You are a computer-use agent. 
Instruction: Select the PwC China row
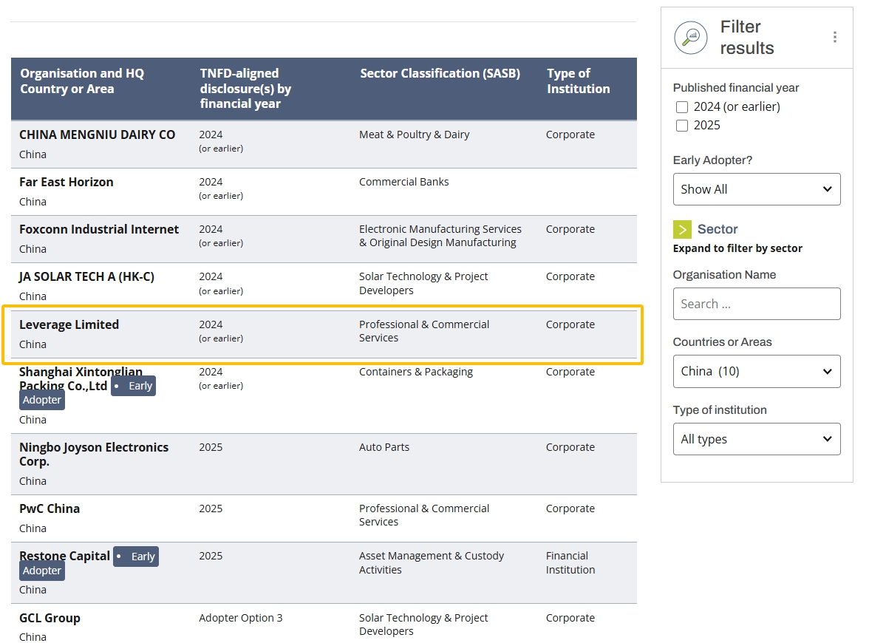[50, 508]
